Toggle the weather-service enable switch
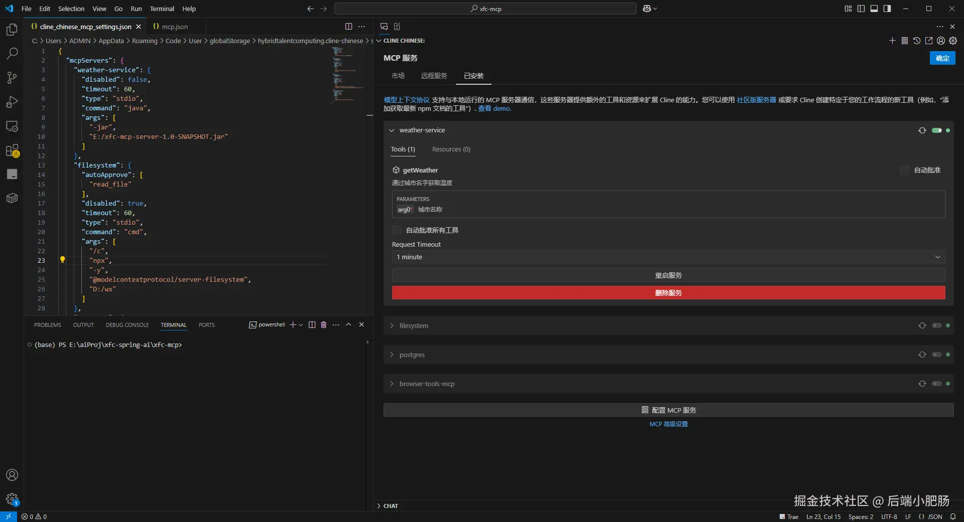The width and height of the screenshot is (964, 522). coord(937,130)
